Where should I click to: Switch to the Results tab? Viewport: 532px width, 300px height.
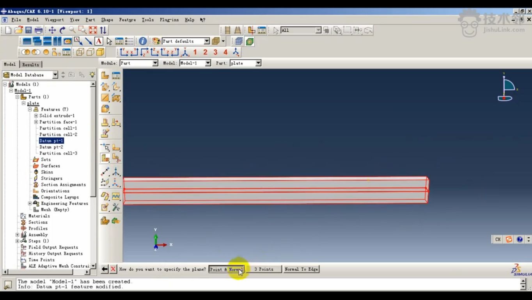point(30,64)
